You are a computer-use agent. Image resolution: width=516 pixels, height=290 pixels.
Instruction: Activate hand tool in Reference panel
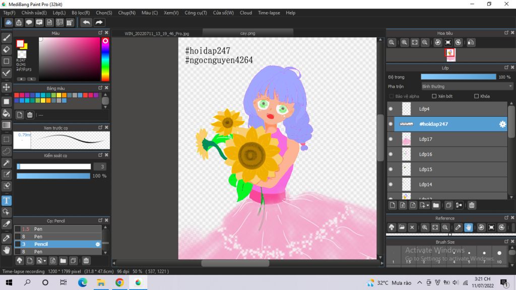[x=468, y=228]
